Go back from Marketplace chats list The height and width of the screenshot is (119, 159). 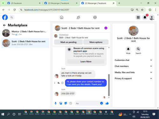pos(4,25)
